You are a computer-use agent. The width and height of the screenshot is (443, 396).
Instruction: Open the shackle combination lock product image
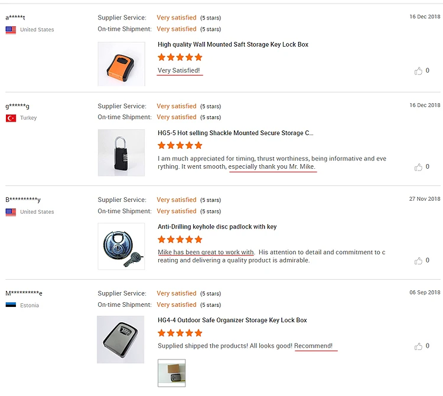(121, 153)
